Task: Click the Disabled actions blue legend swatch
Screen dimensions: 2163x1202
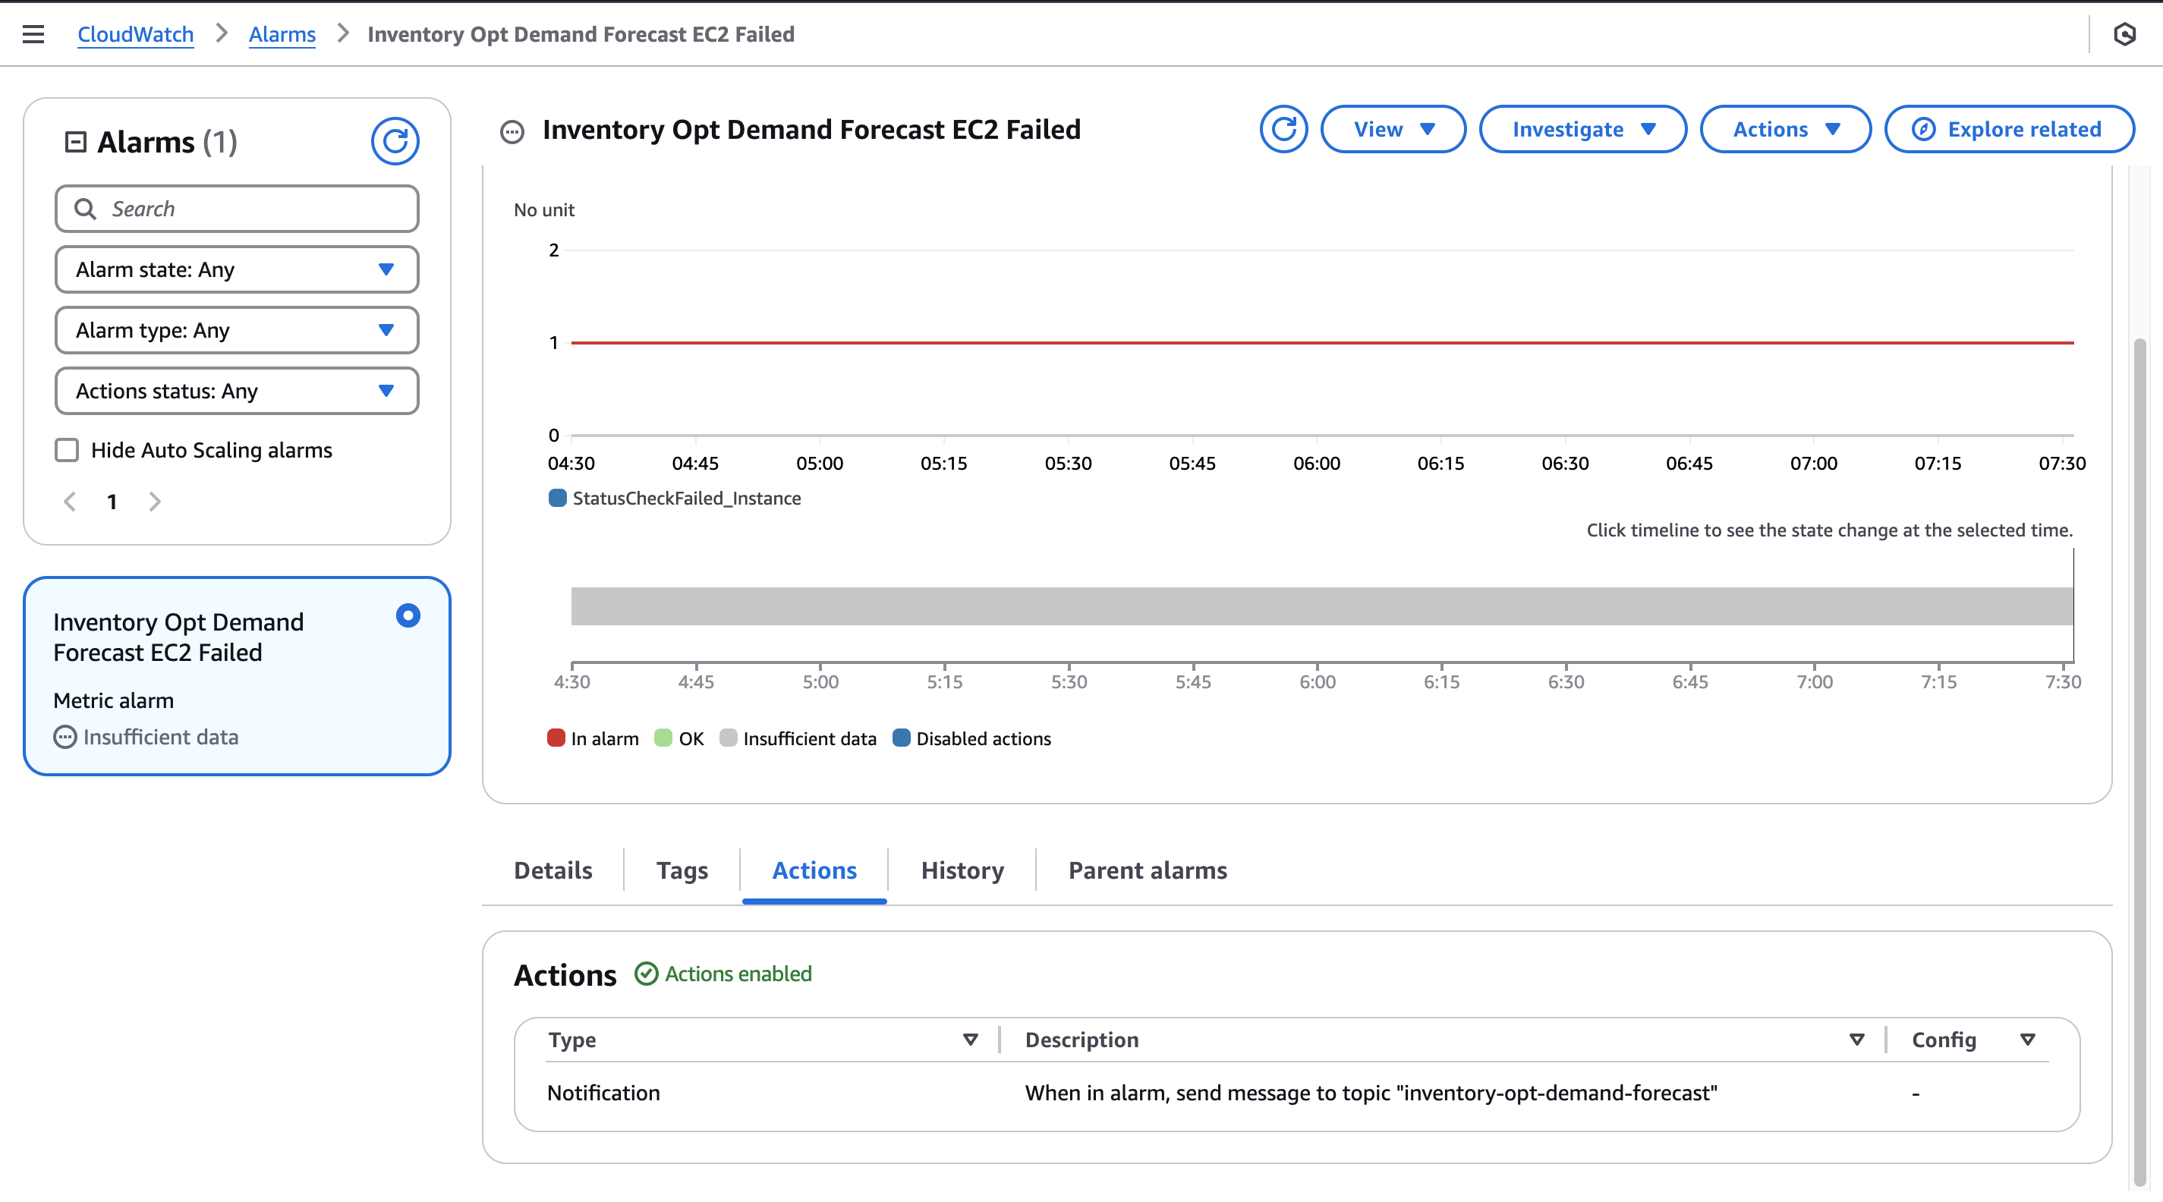Action: tap(901, 738)
